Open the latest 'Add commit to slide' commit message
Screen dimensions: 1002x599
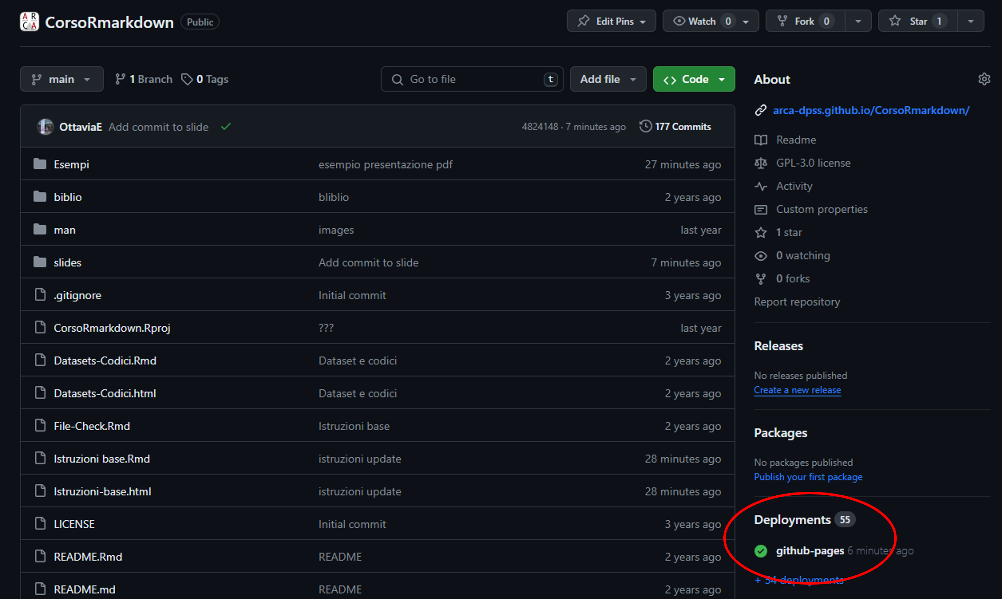point(159,127)
